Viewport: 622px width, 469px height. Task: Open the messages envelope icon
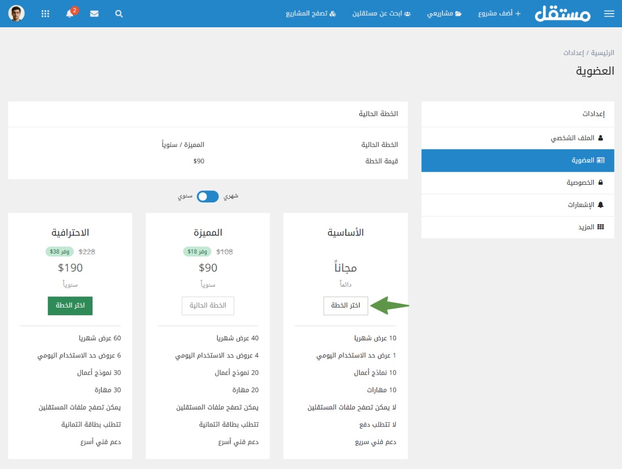coord(95,14)
